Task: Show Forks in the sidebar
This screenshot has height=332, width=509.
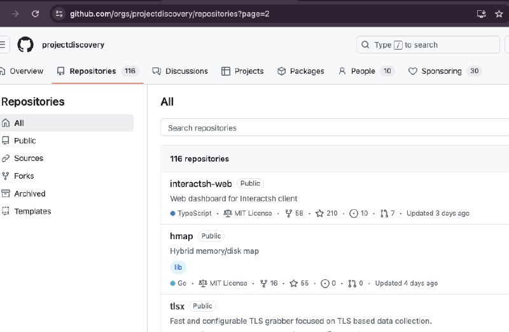Action: pos(18,176)
